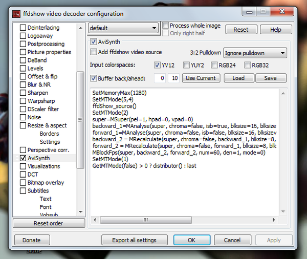Enable the Warpsharp checkbox
Image resolution: width=307 pixels, height=259 pixels.
(23, 101)
